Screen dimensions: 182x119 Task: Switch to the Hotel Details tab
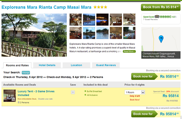[47, 65]
